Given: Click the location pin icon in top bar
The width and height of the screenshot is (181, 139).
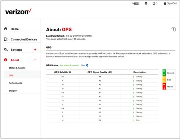Looking at the screenshot, I should coord(146,3).
